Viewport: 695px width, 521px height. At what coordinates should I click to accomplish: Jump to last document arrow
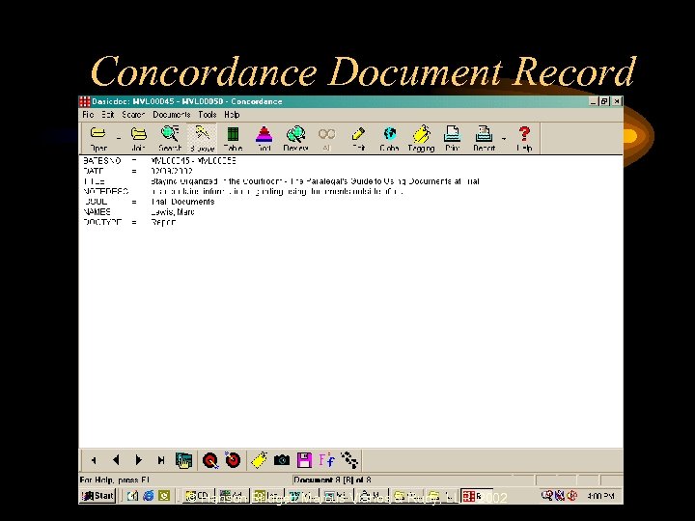[x=161, y=461]
